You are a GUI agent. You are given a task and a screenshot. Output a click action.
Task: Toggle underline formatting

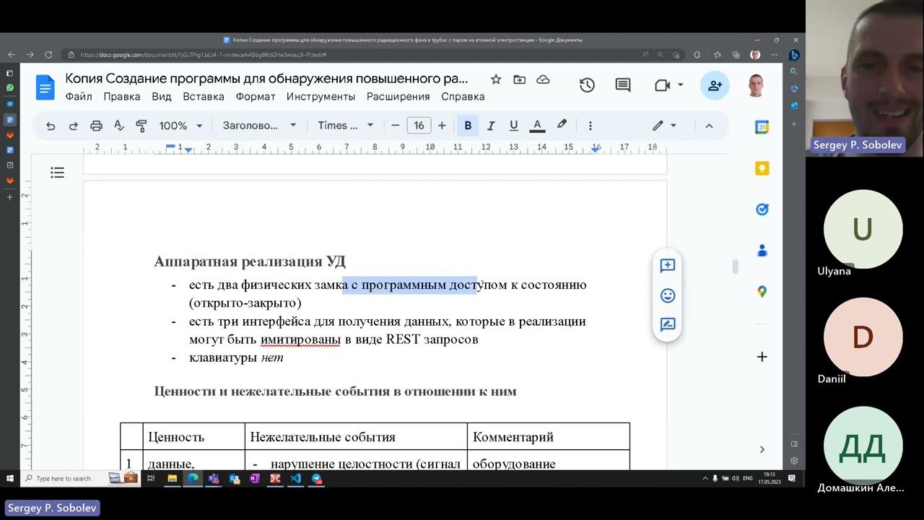point(514,126)
